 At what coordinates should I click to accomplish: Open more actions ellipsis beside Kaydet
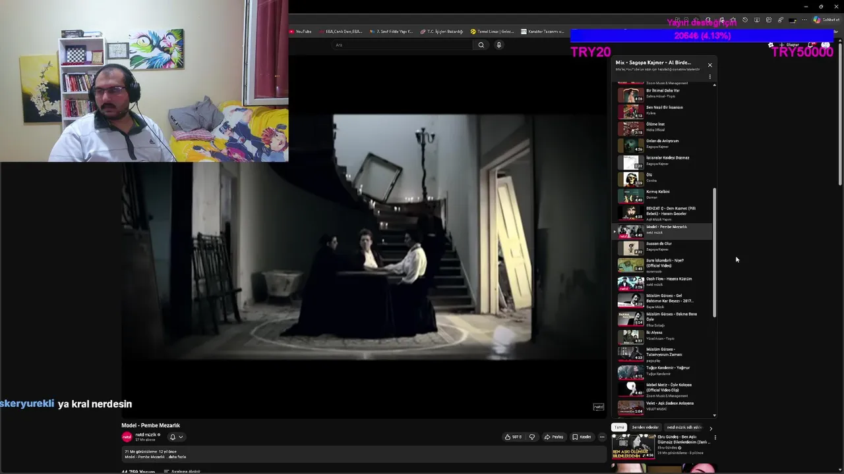(x=601, y=437)
